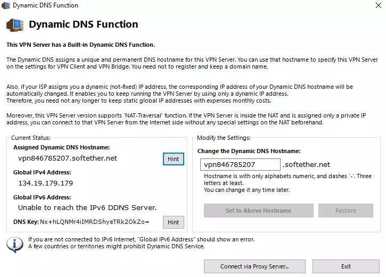Click the 'Dynamic DNS Function' large heading

[x=84, y=24]
